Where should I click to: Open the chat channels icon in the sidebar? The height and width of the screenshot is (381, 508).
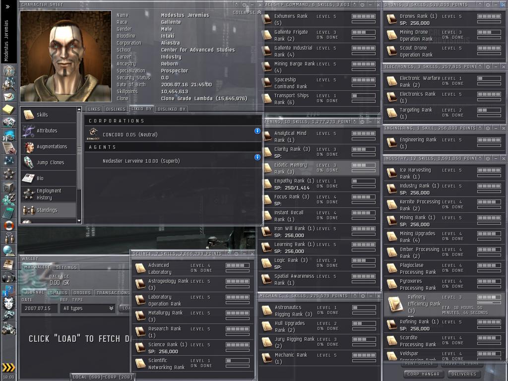click(9, 238)
